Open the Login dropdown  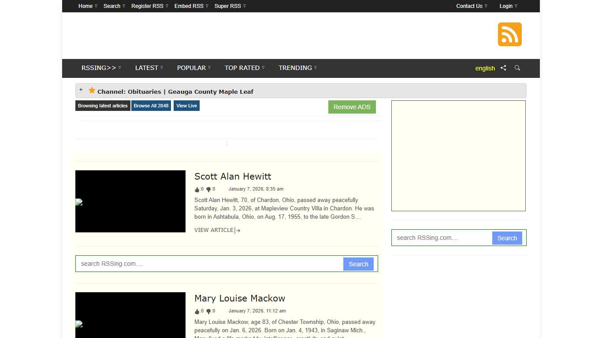(508, 6)
